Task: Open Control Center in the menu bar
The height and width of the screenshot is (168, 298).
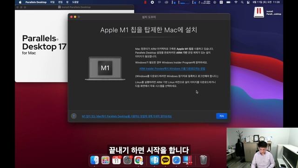Action: click(248, 2)
